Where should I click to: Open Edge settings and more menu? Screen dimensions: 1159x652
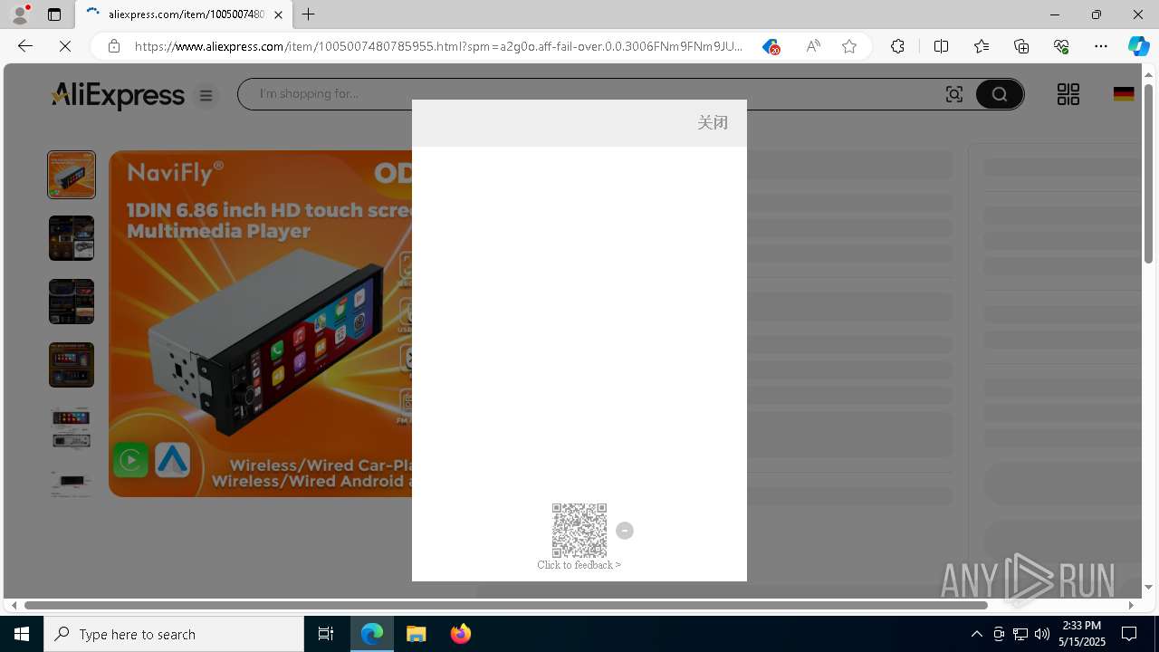pyautogui.click(x=1101, y=46)
